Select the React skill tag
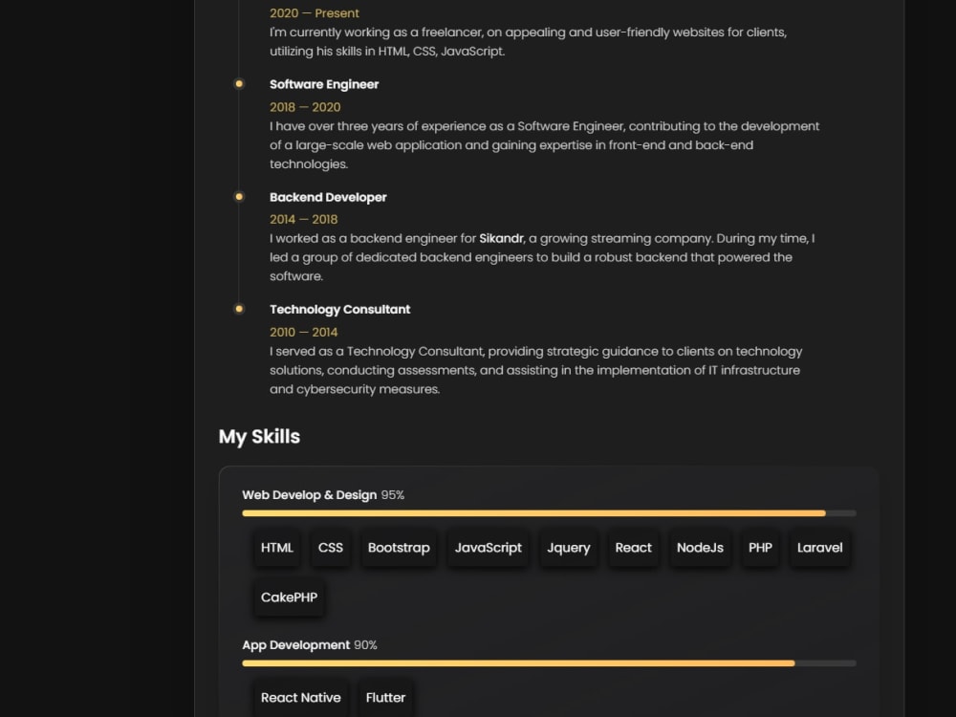The width and height of the screenshot is (956, 717). [634, 548]
